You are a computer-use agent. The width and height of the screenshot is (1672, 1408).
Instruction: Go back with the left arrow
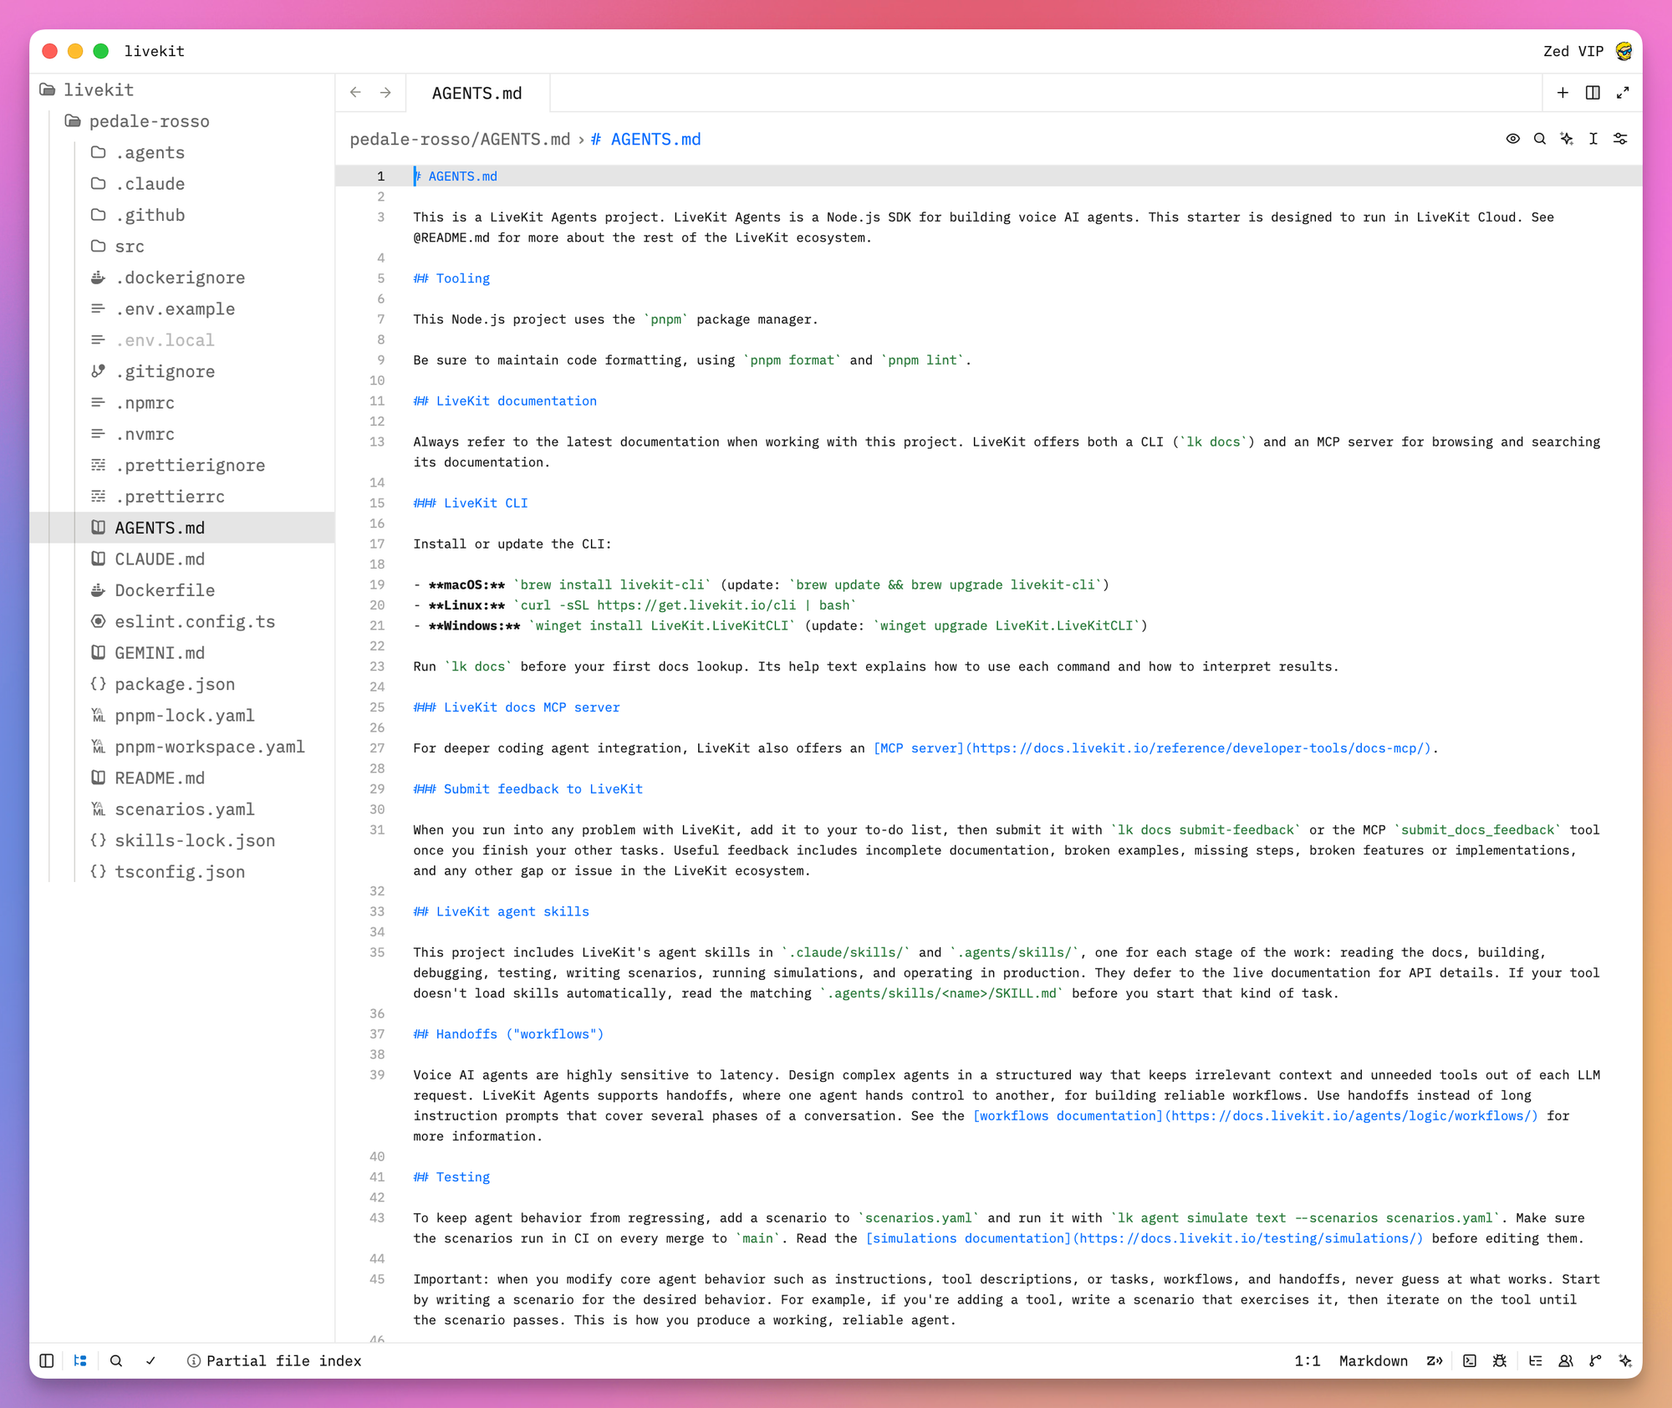coord(355,93)
